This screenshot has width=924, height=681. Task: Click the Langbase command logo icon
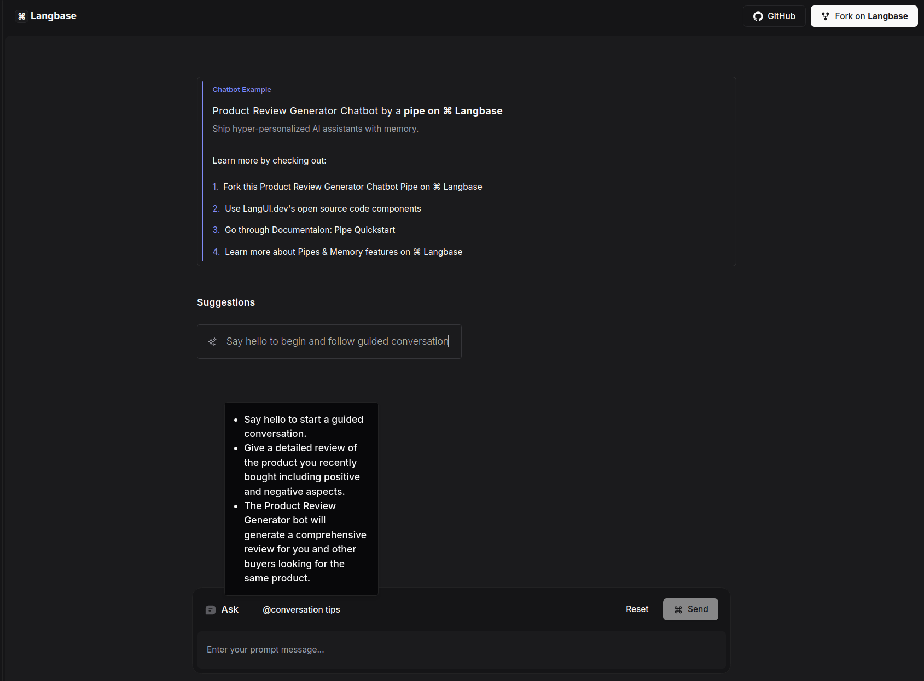[x=21, y=16]
